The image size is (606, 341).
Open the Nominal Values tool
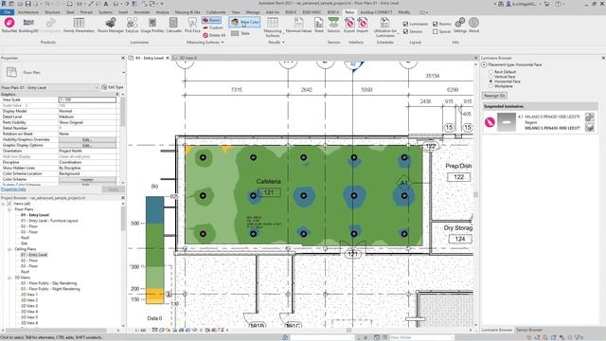click(298, 25)
